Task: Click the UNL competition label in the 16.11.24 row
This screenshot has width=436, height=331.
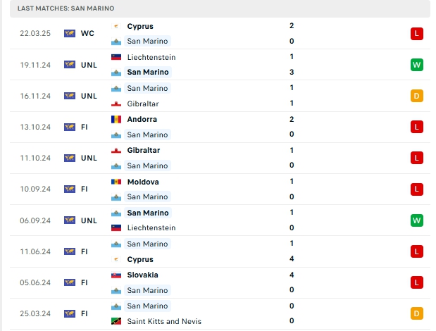Action: [x=89, y=96]
